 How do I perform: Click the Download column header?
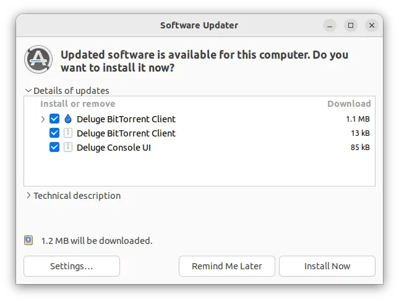[x=349, y=104]
